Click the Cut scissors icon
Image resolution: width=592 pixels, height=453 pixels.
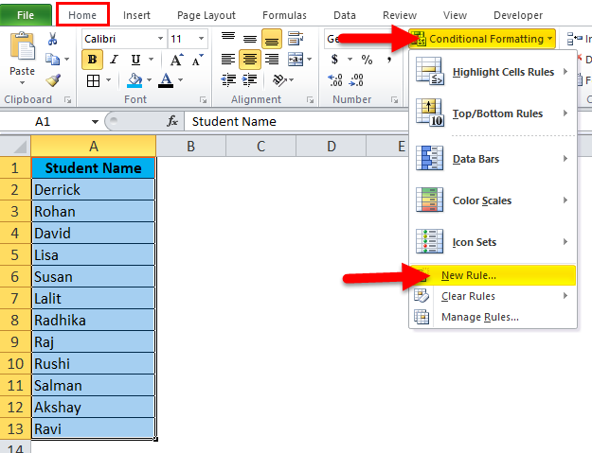[x=53, y=39]
